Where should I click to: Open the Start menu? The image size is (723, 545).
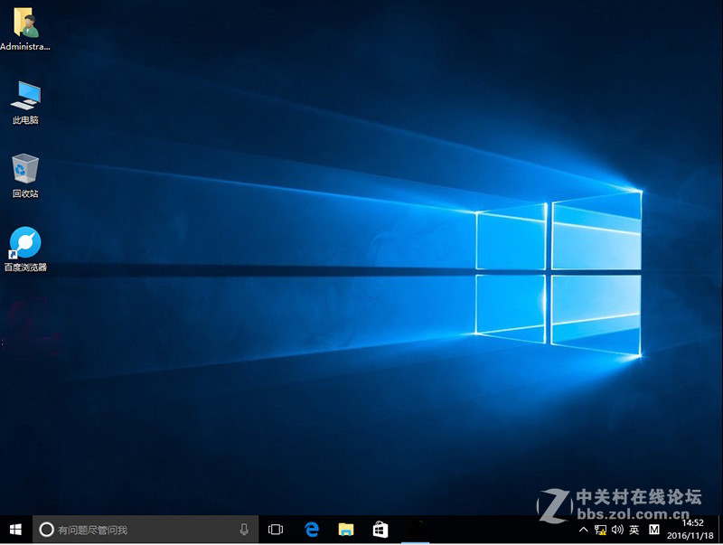coord(14,528)
